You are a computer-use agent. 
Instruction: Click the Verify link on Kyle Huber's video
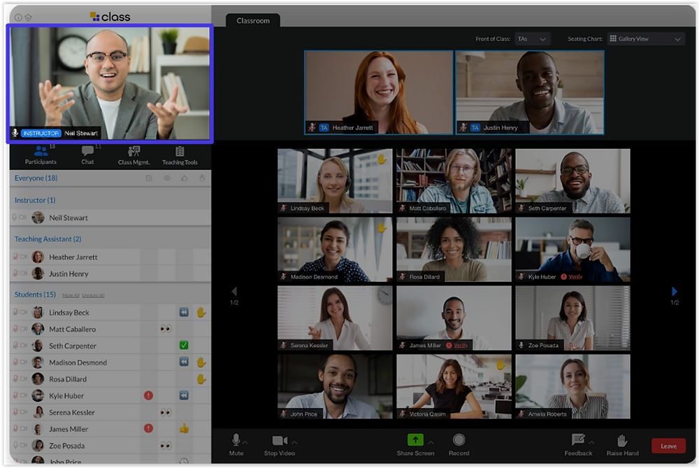tap(575, 276)
